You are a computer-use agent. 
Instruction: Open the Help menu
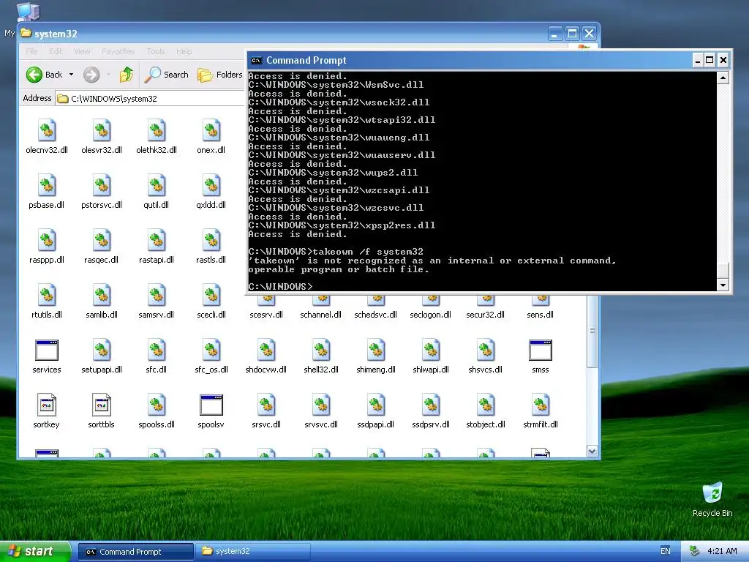click(184, 51)
